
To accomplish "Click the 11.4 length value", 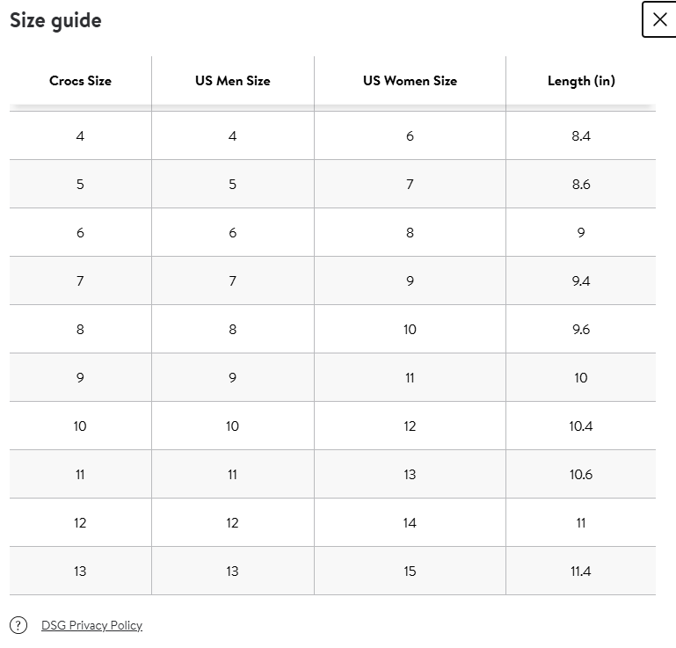I will coord(580,572).
